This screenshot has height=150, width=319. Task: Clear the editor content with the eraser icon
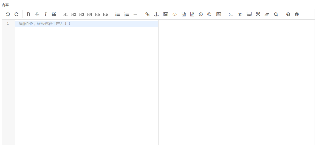tap(267, 14)
